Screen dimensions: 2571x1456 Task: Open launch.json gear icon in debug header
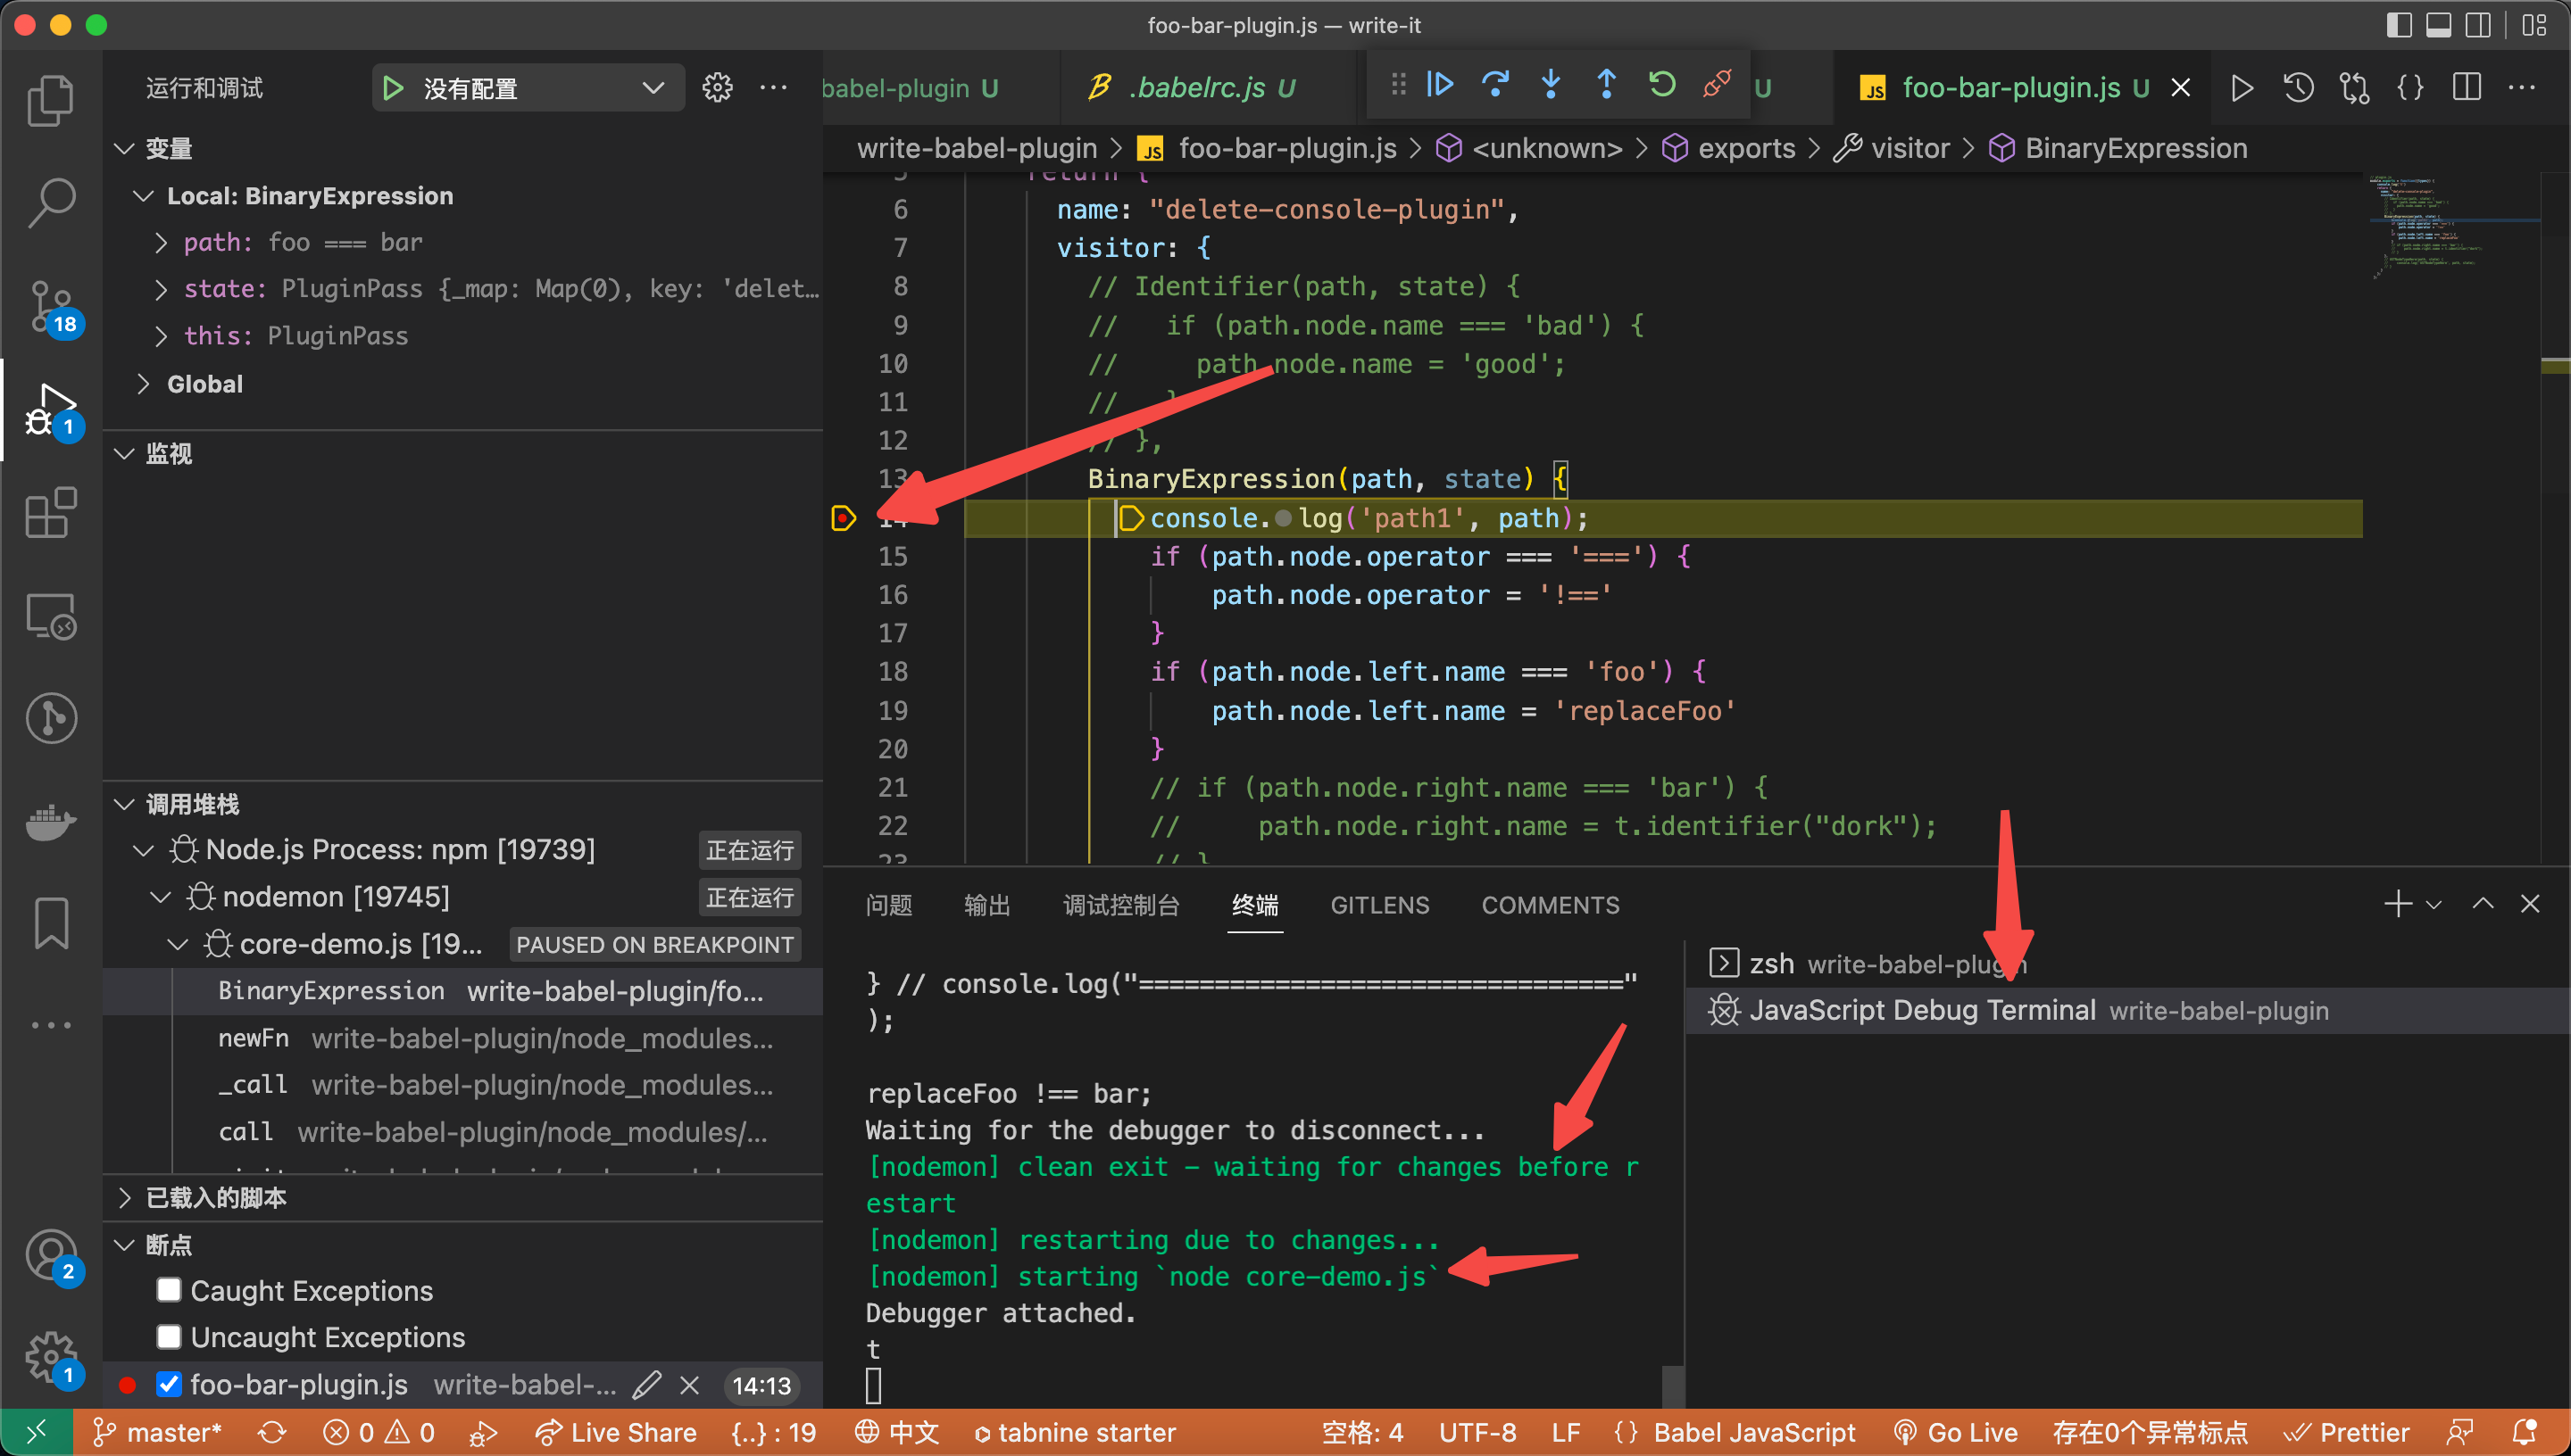(x=716, y=88)
